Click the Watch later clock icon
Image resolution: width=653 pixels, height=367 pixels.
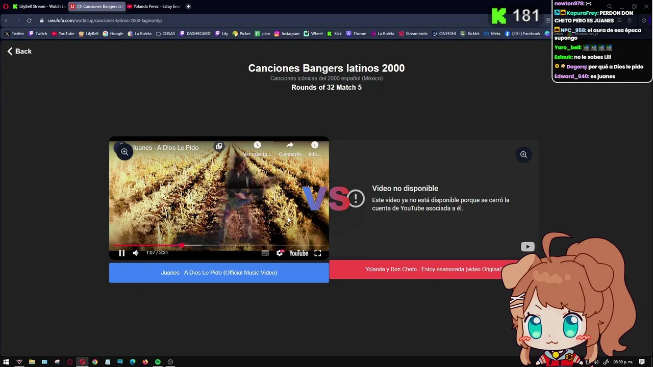tap(257, 145)
